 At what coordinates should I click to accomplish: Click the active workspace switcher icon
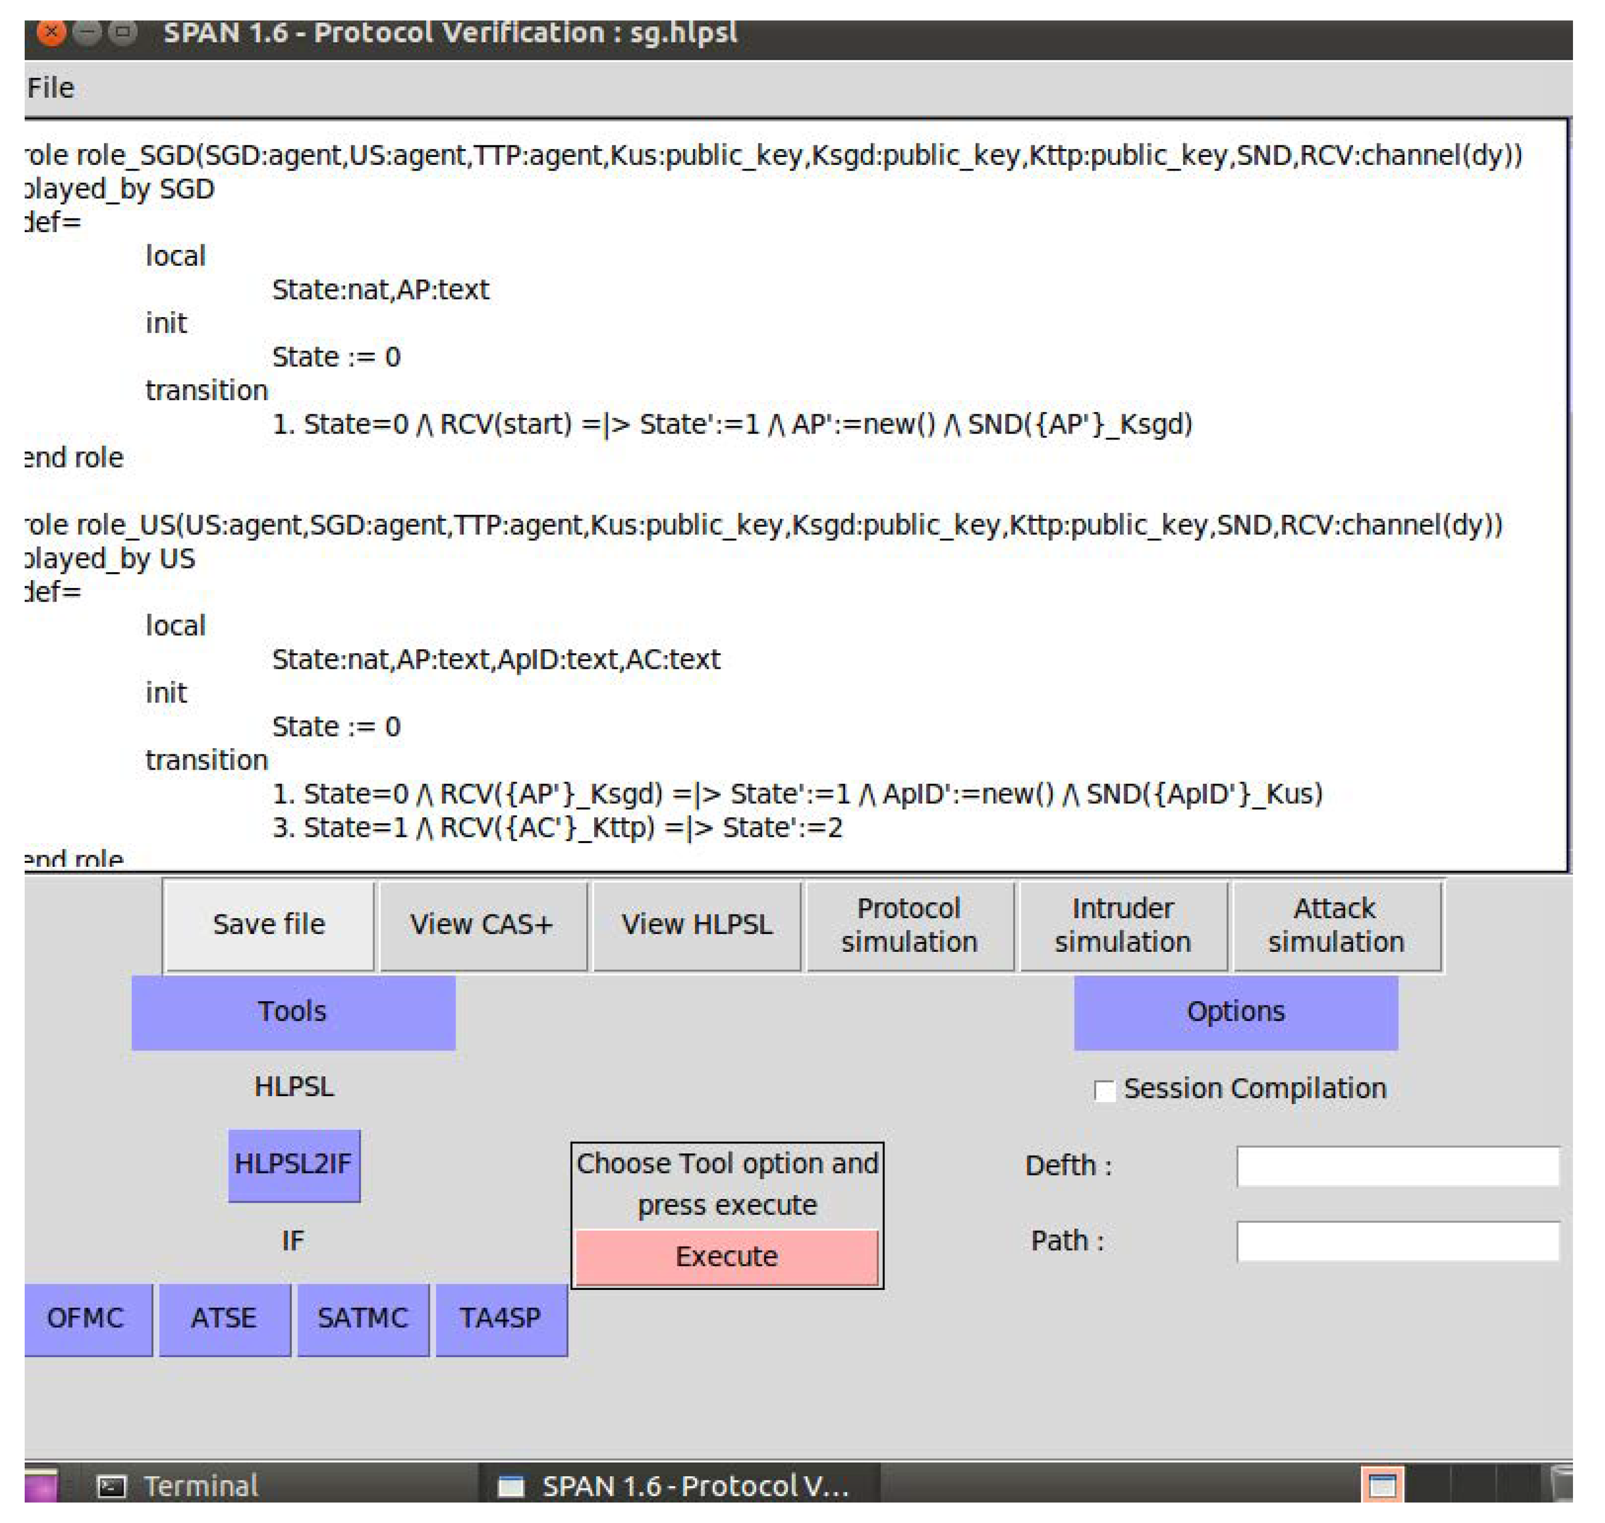[x=1382, y=1486]
